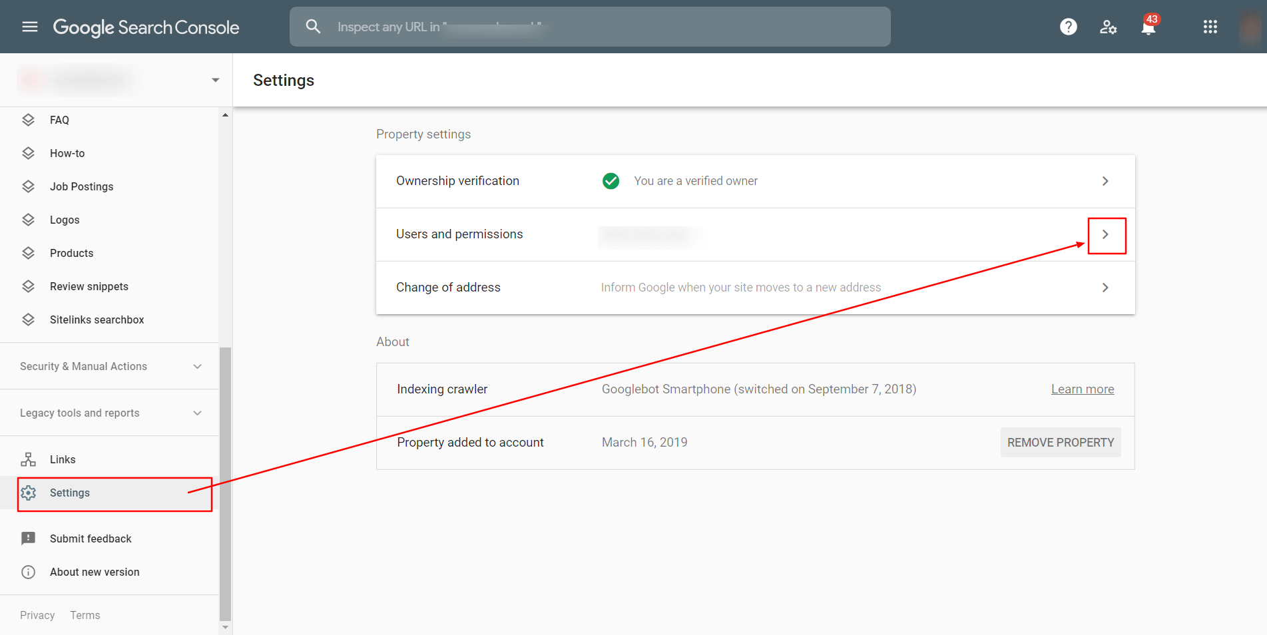Viewport: 1267px width, 635px height.
Task: Click the search magnifier icon
Action: click(313, 27)
